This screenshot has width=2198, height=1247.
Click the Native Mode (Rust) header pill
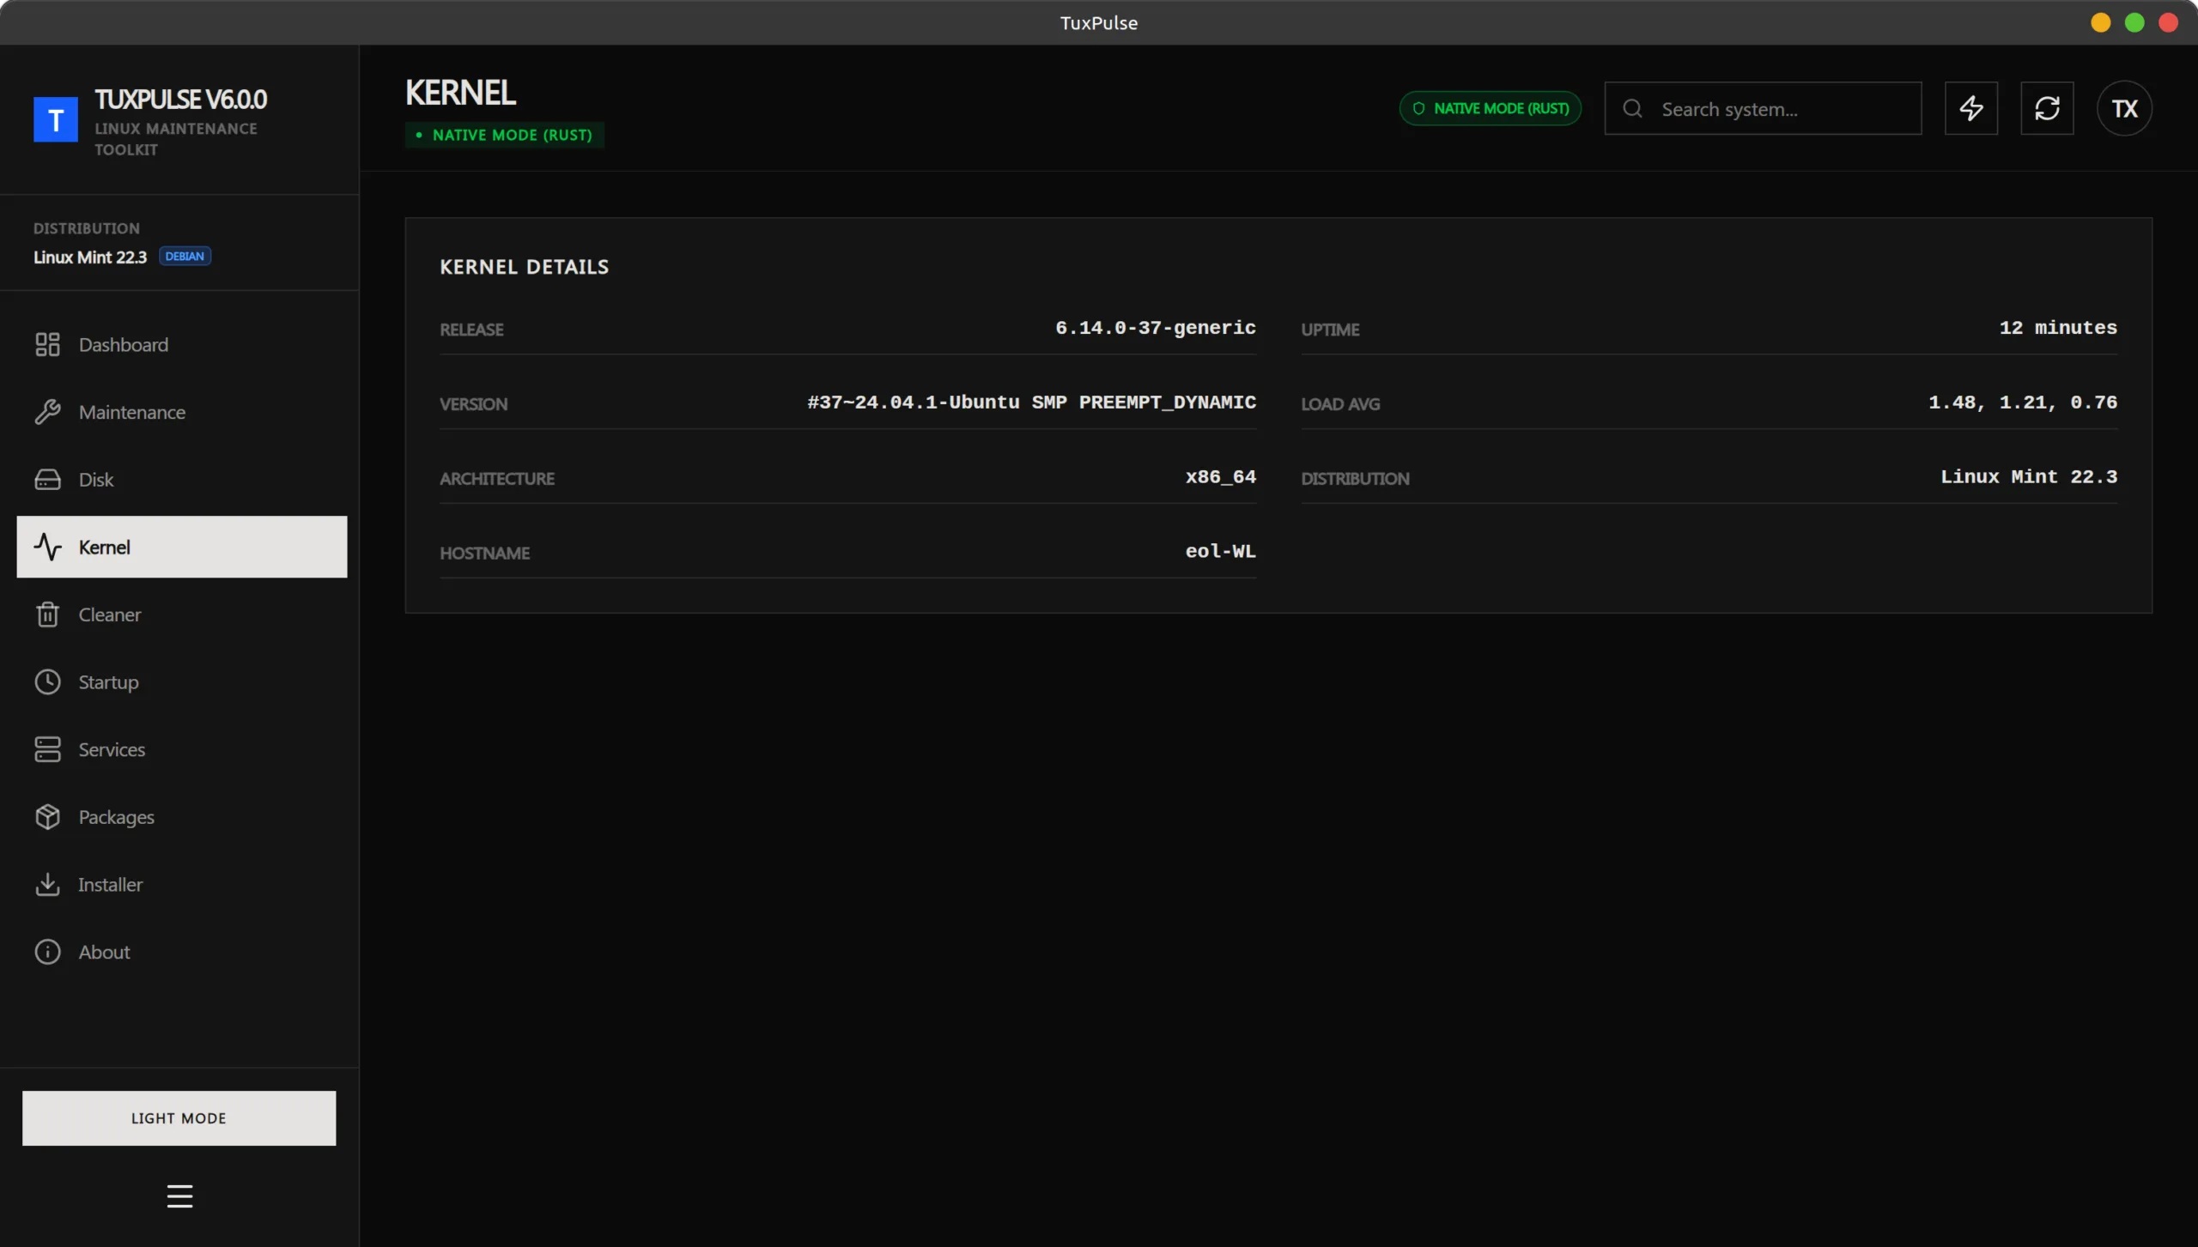1491,108
